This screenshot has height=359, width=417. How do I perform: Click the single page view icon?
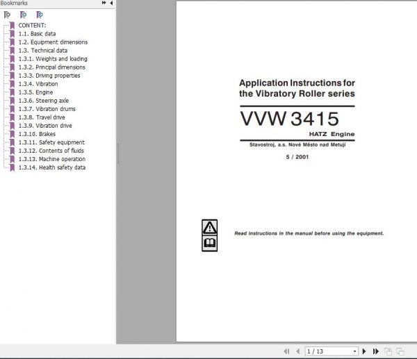388,351
